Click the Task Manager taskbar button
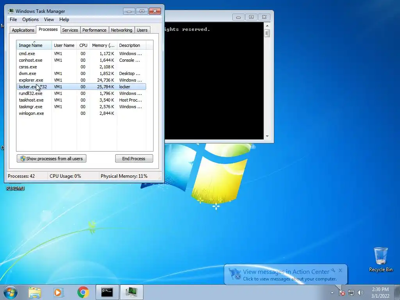Viewport: 400px width, 300px height. click(132, 292)
